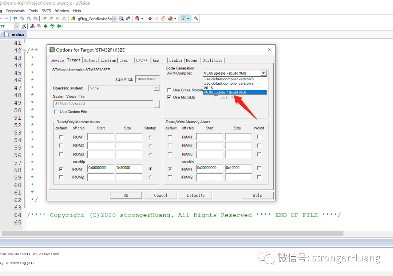This screenshot has width=393, height=276.
Task: Click the Incremental Find binoculars icon
Action: (128, 19)
